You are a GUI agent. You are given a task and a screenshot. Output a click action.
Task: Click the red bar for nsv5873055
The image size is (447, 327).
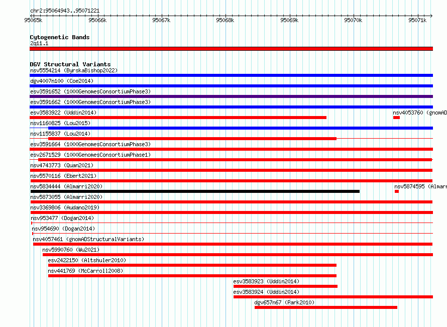[231, 202]
